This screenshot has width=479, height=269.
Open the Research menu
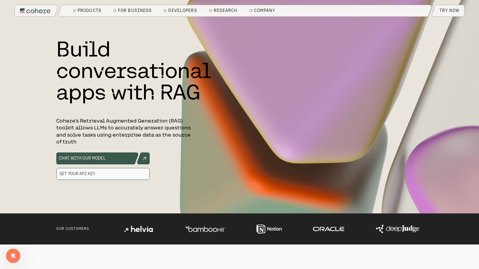(223, 10)
